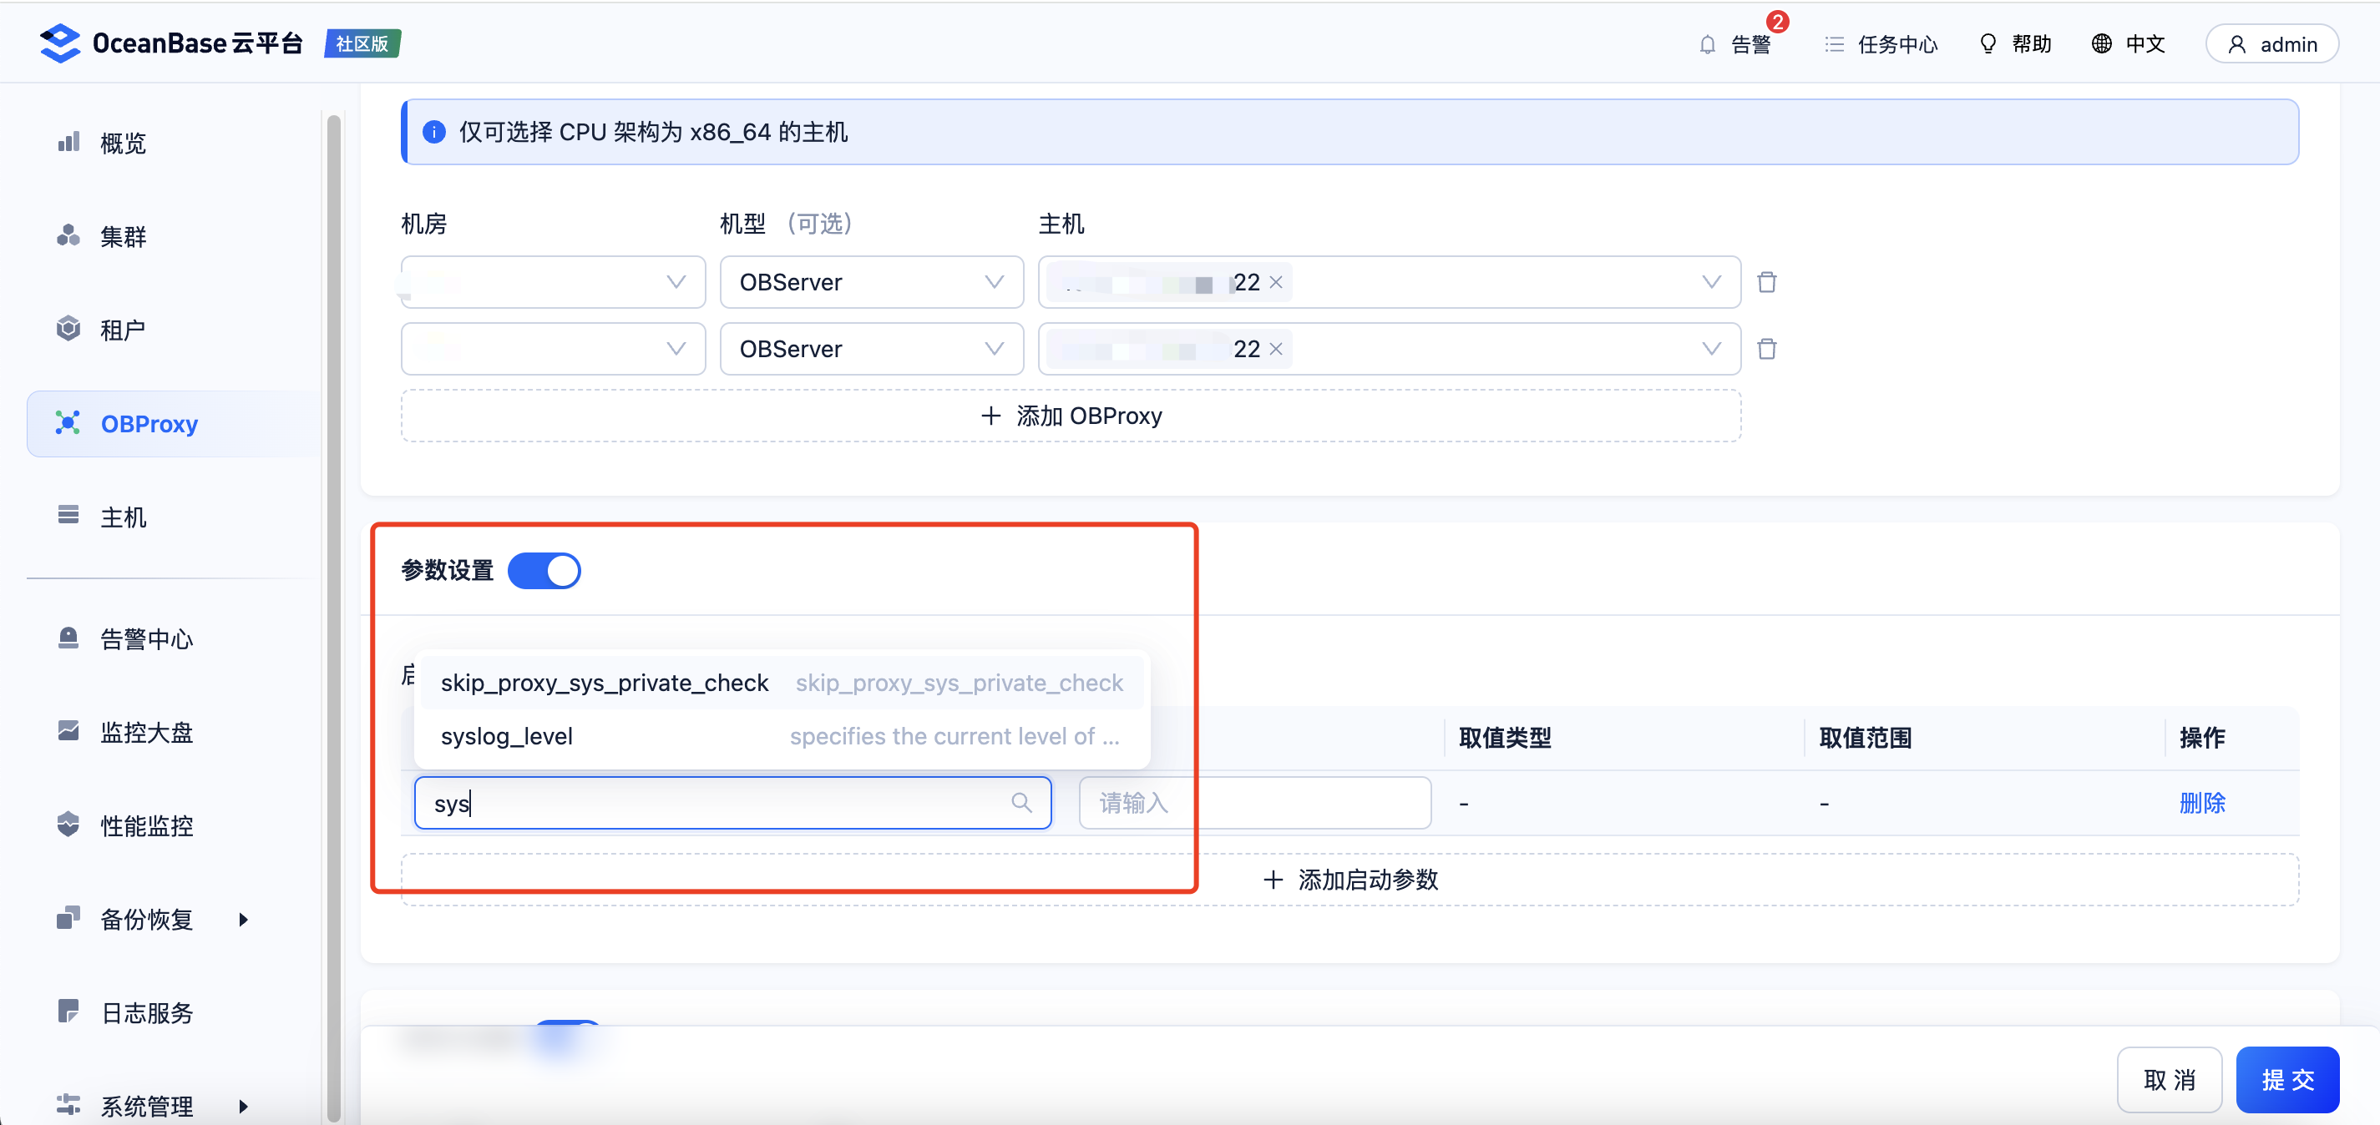Open the first 机房 dropdown
The height and width of the screenshot is (1125, 2380).
click(x=554, y=282)
